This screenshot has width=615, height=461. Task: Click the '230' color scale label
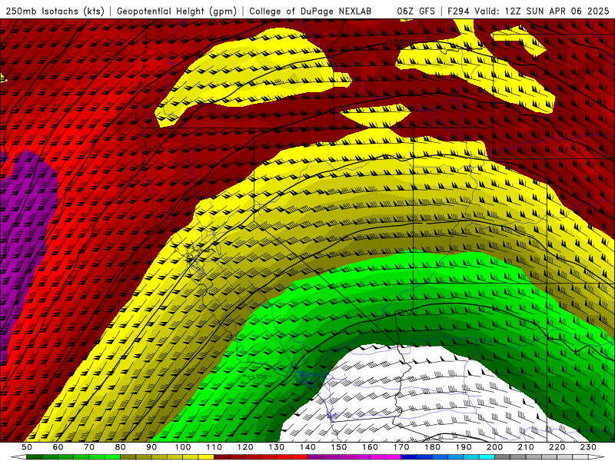(x=588, y=447)
